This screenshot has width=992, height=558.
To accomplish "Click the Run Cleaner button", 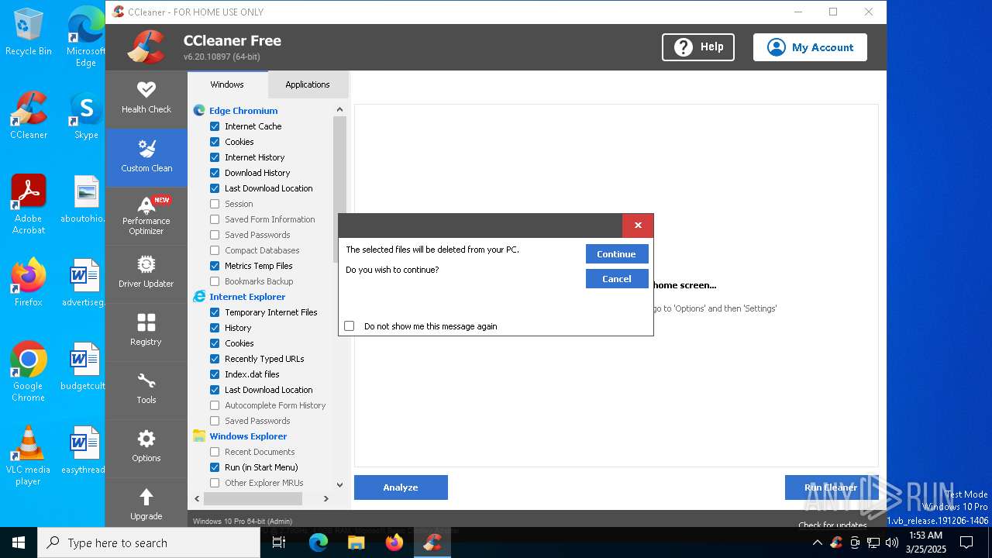I will click(x=831, y=487).
